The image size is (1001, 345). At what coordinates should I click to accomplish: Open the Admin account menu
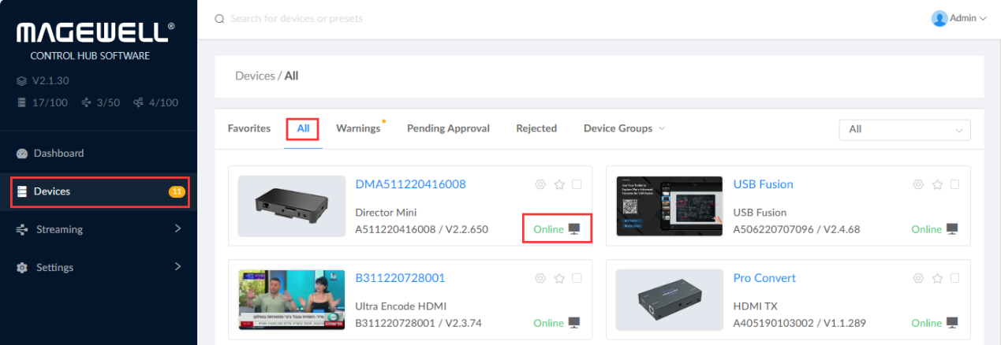[x=959, y=18]
